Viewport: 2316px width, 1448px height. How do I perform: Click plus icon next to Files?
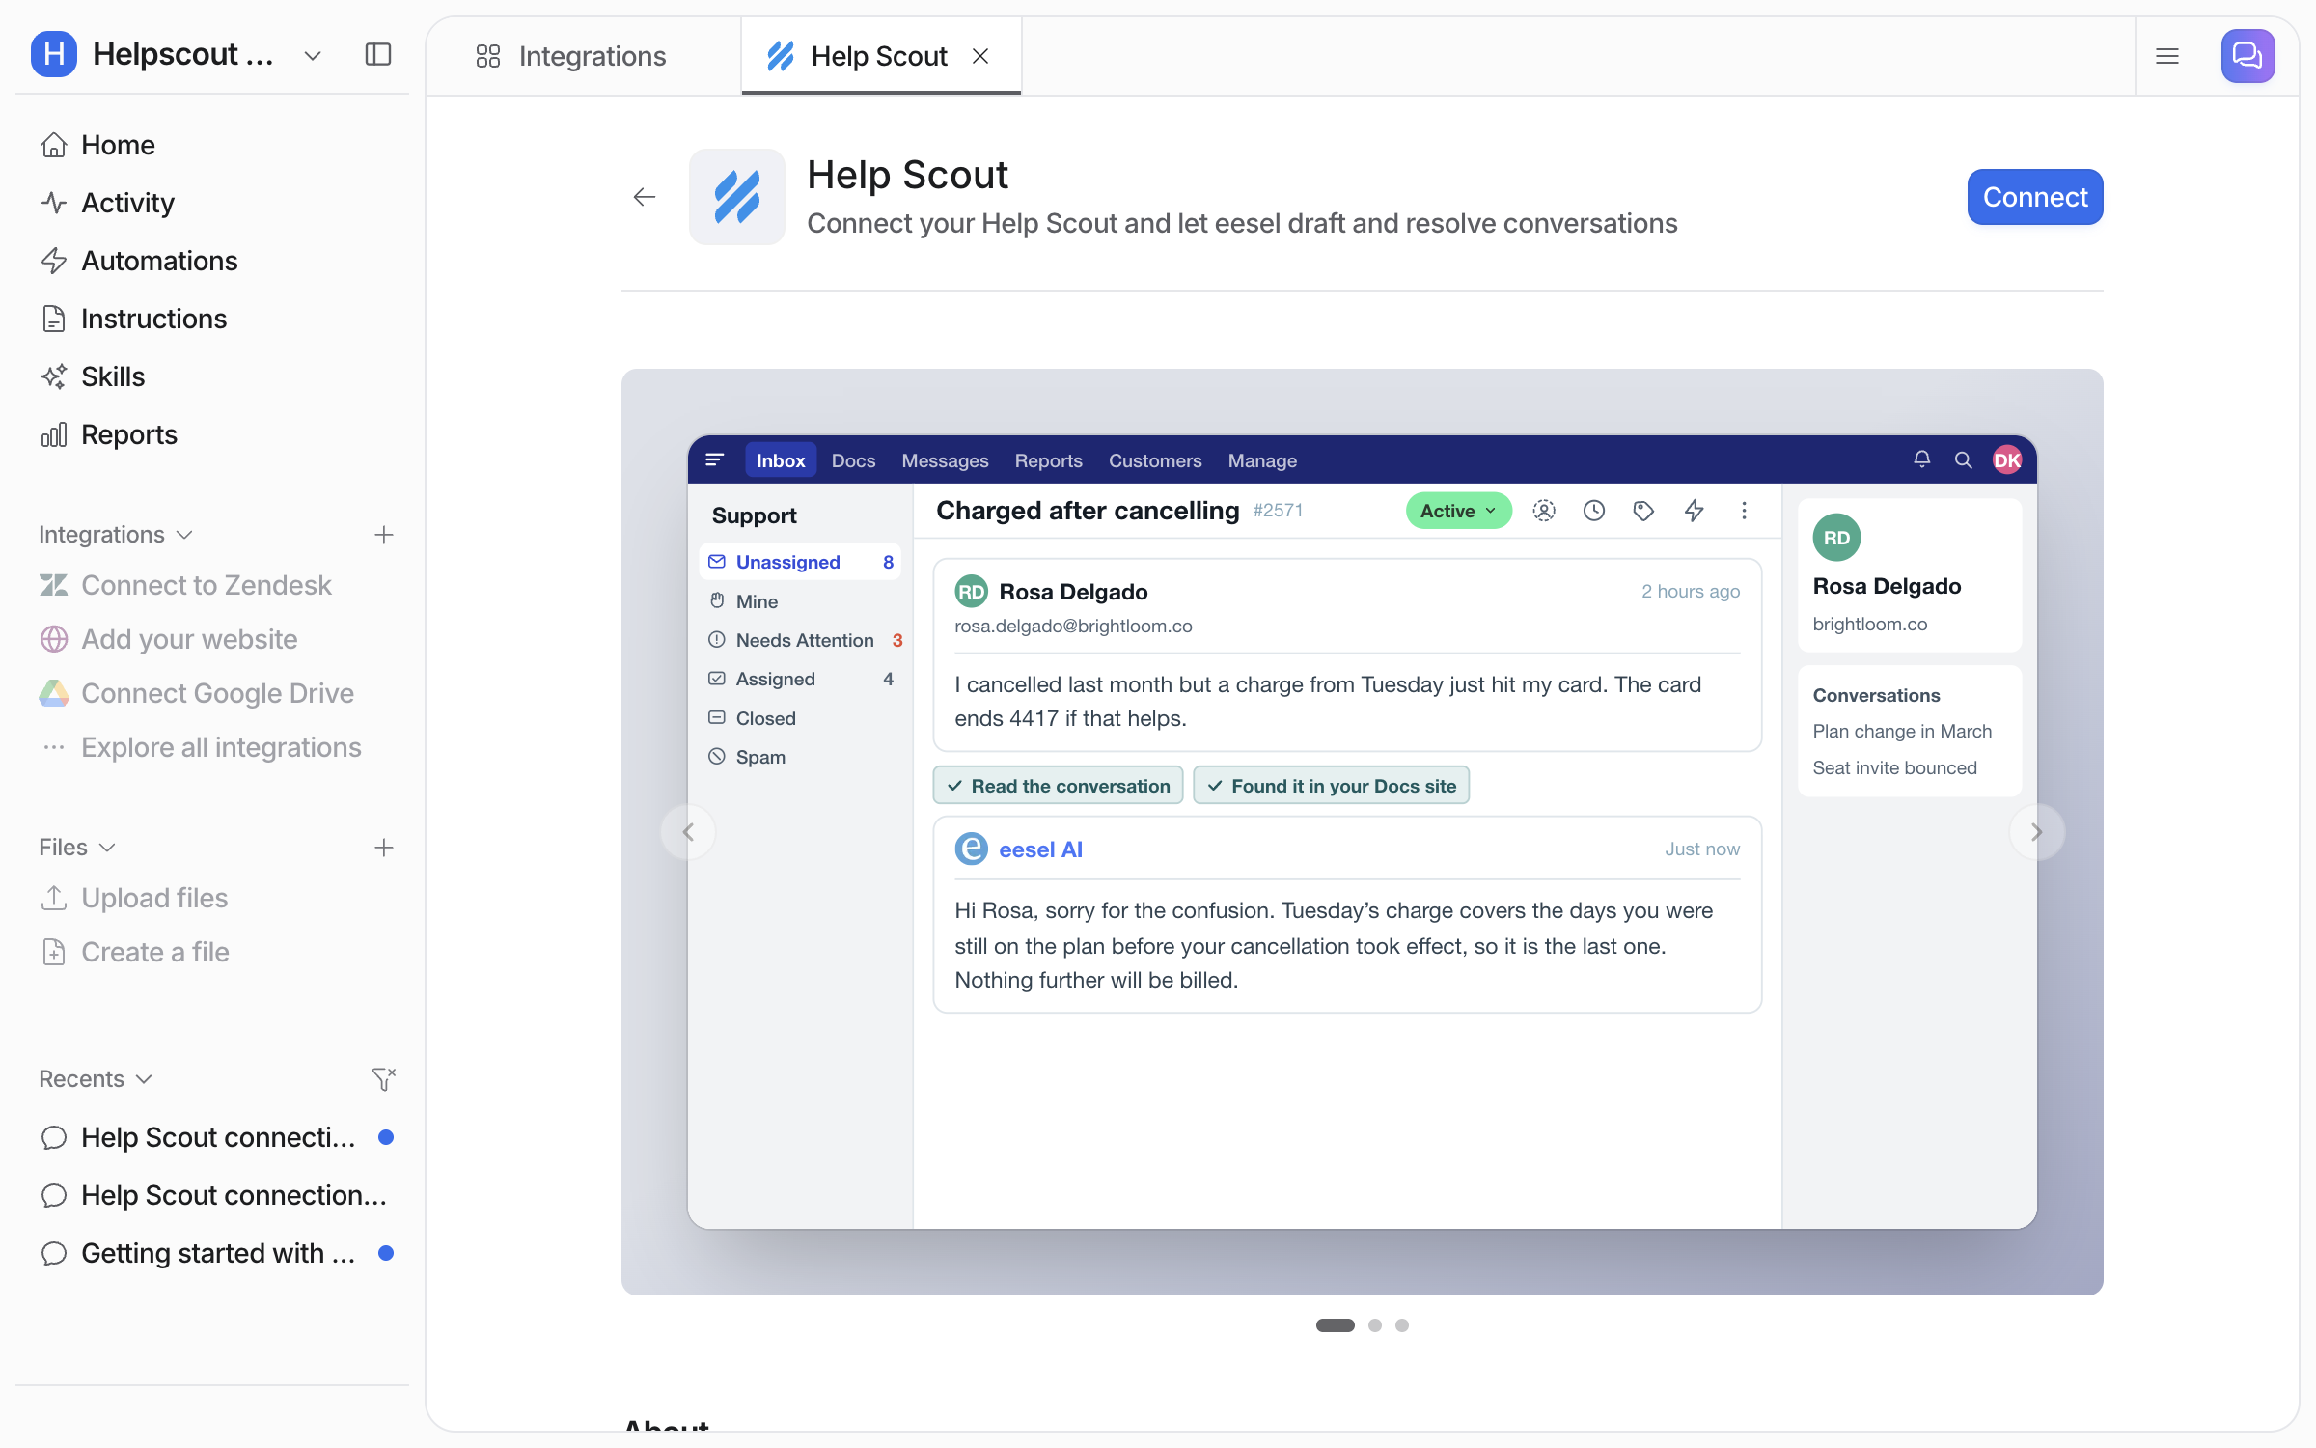384,848
